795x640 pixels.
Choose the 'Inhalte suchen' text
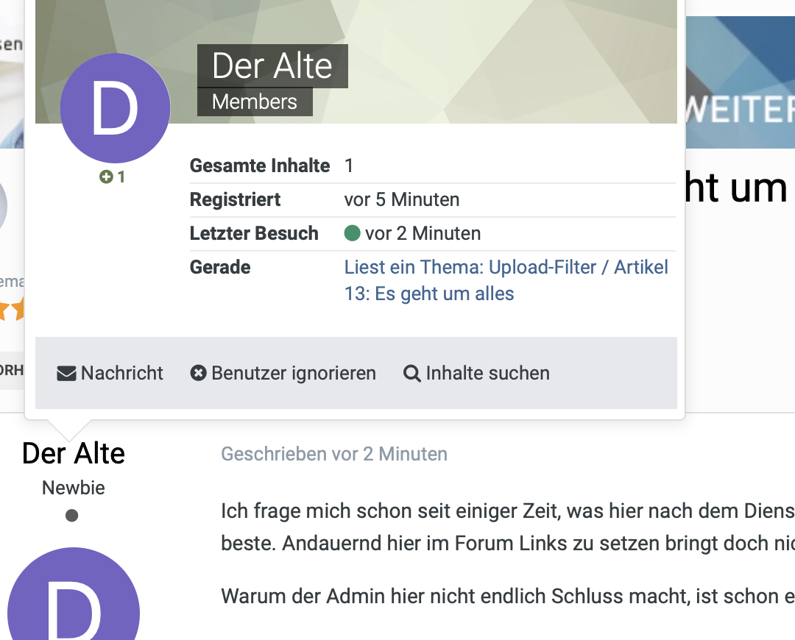pyautogui.click(x=487, y=374)
